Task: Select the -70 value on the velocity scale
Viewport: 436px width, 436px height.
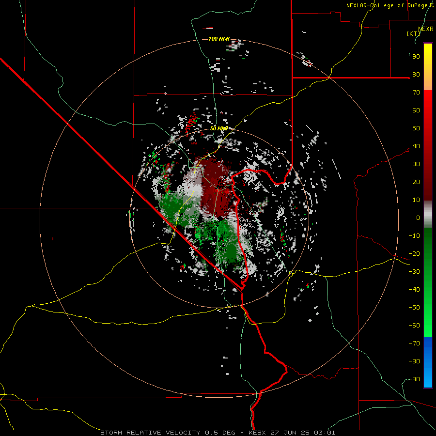Action: click(x=414, y=343)
